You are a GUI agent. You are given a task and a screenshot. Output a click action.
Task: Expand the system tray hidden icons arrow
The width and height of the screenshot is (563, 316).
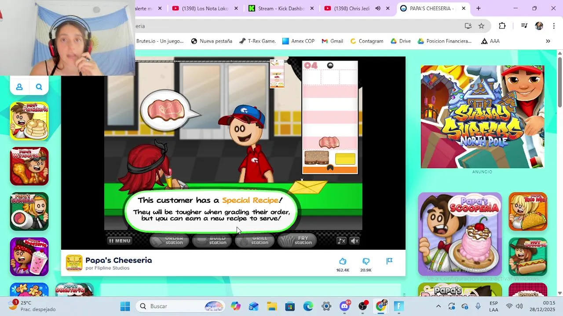[x=438, y=306]
